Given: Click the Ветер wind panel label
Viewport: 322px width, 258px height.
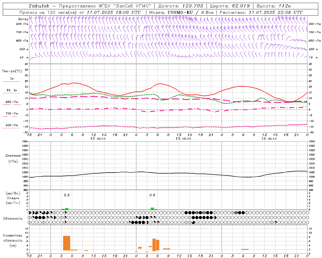Looking at the screenshot, I should click(x=23, y=19).
